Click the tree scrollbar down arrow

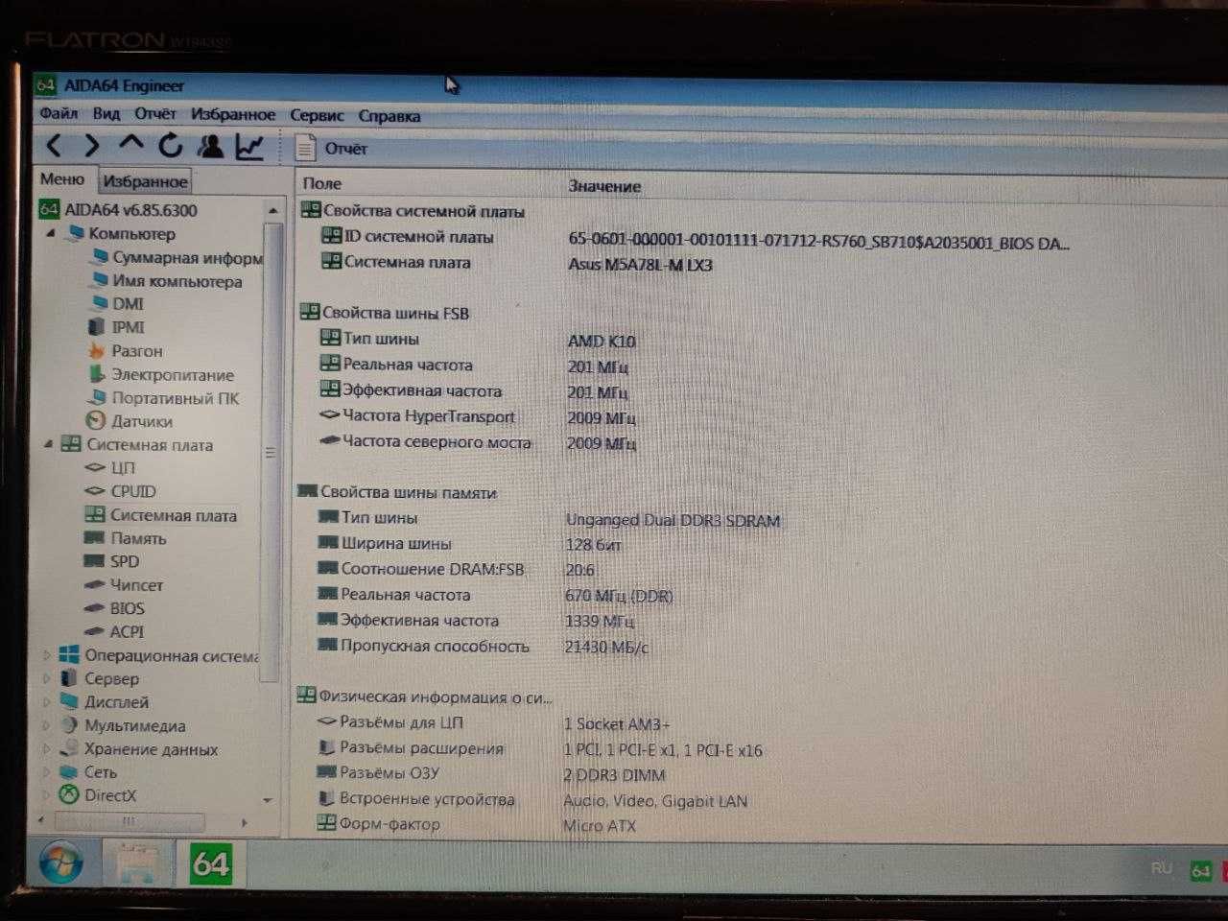[268, 800]
